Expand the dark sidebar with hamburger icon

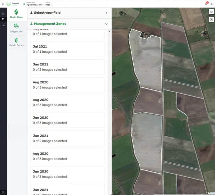[3, 192]
